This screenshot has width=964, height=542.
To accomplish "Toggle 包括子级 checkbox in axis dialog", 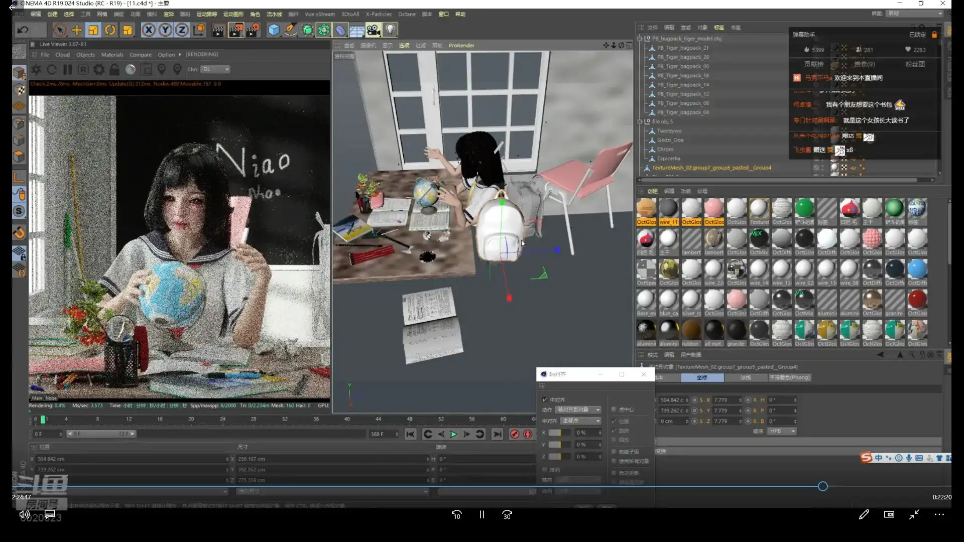I will 614,452.
